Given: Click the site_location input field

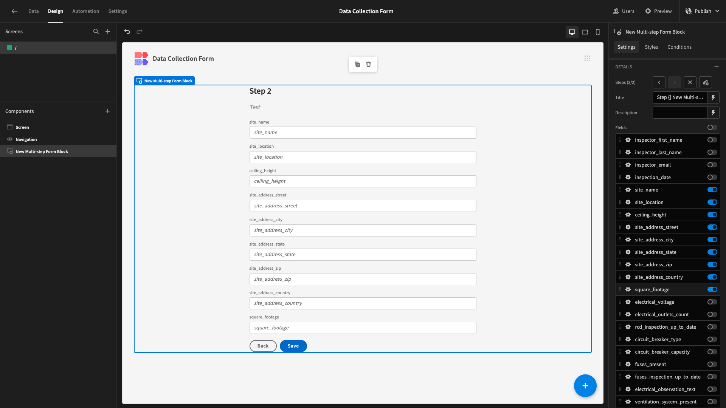Looking at the screenshot, I should (363, 157).
